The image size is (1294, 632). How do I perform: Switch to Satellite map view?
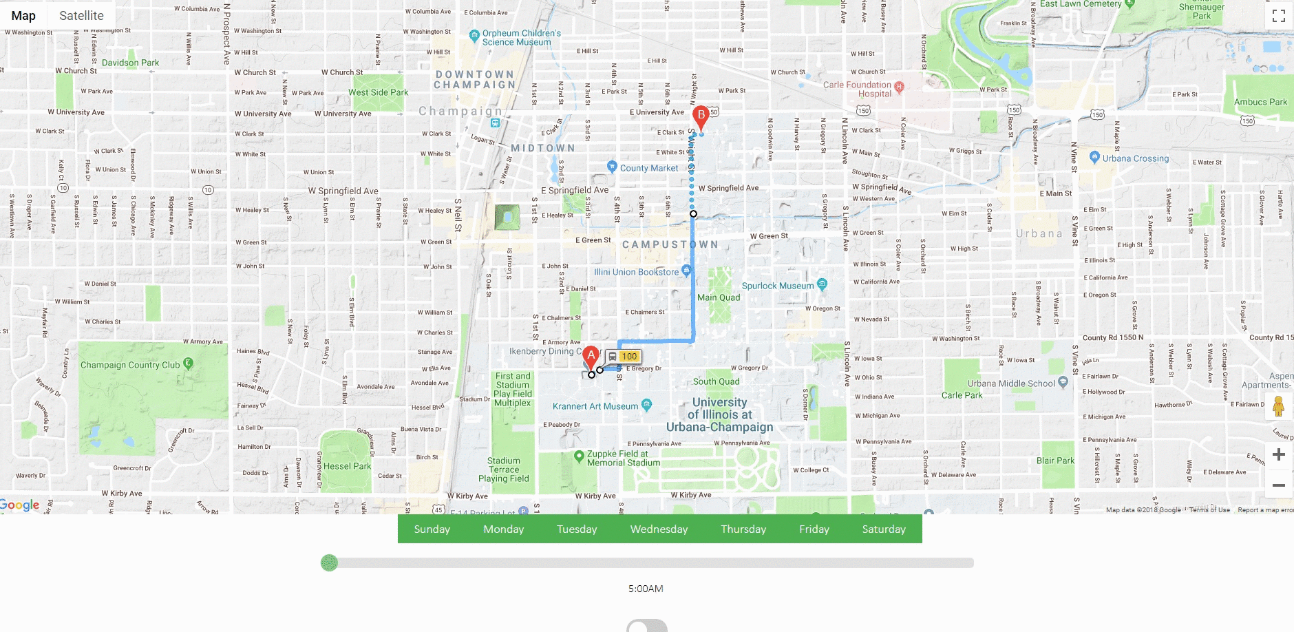[81, 15]
